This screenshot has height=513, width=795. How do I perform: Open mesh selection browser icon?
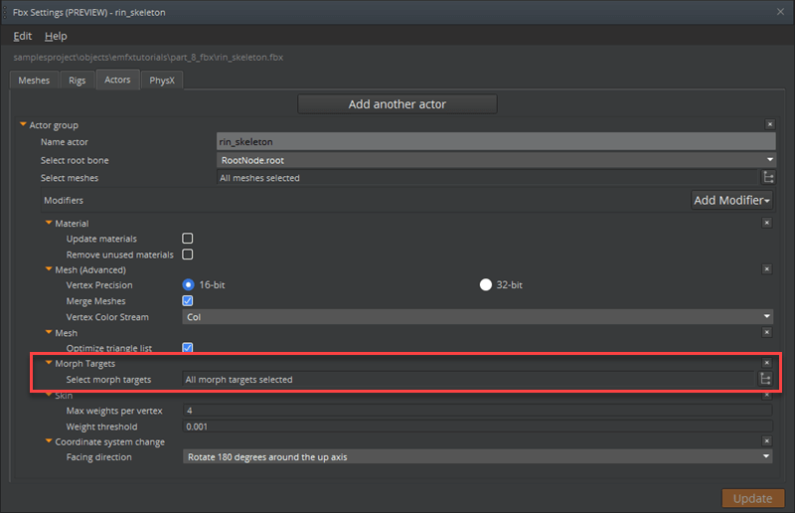[x=767, y=178]
